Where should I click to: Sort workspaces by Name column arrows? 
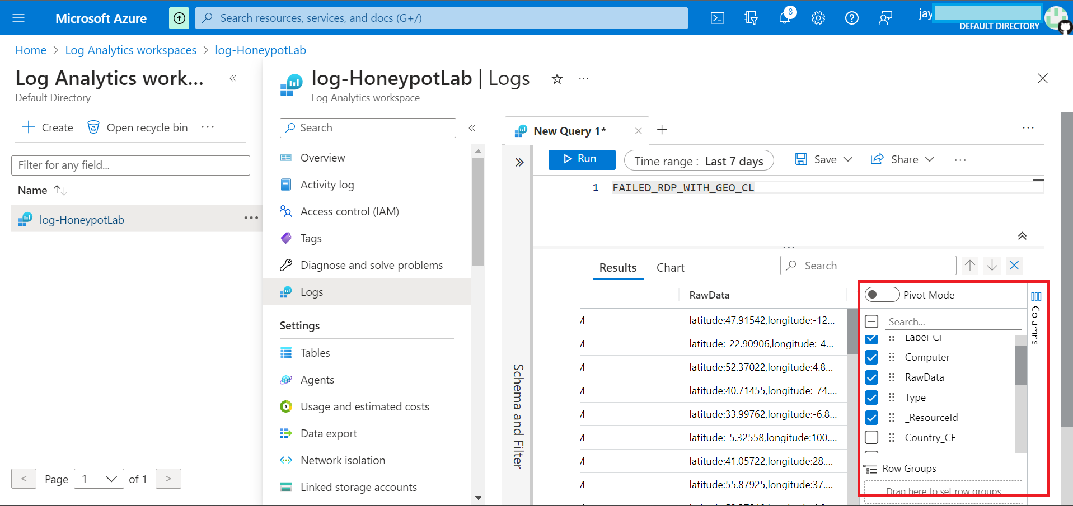tap(60, 190)
